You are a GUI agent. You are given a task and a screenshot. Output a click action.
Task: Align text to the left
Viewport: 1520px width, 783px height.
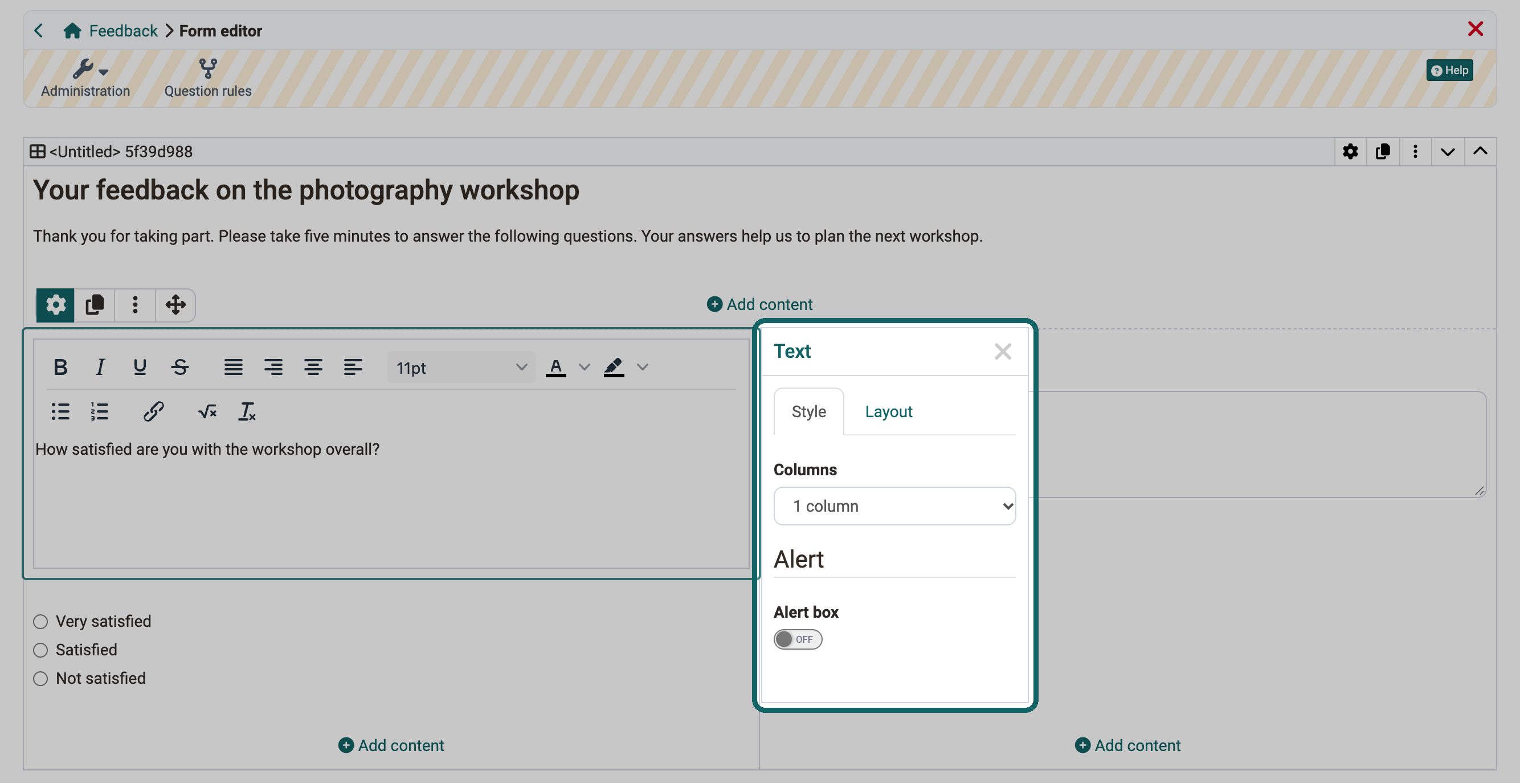tap(353, 367)
